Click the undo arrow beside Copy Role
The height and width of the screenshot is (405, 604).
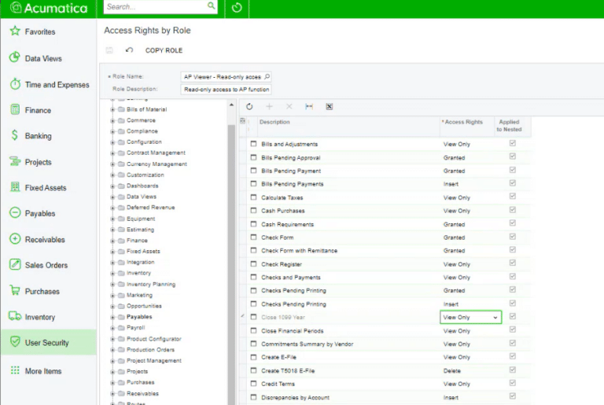point(129,50)
